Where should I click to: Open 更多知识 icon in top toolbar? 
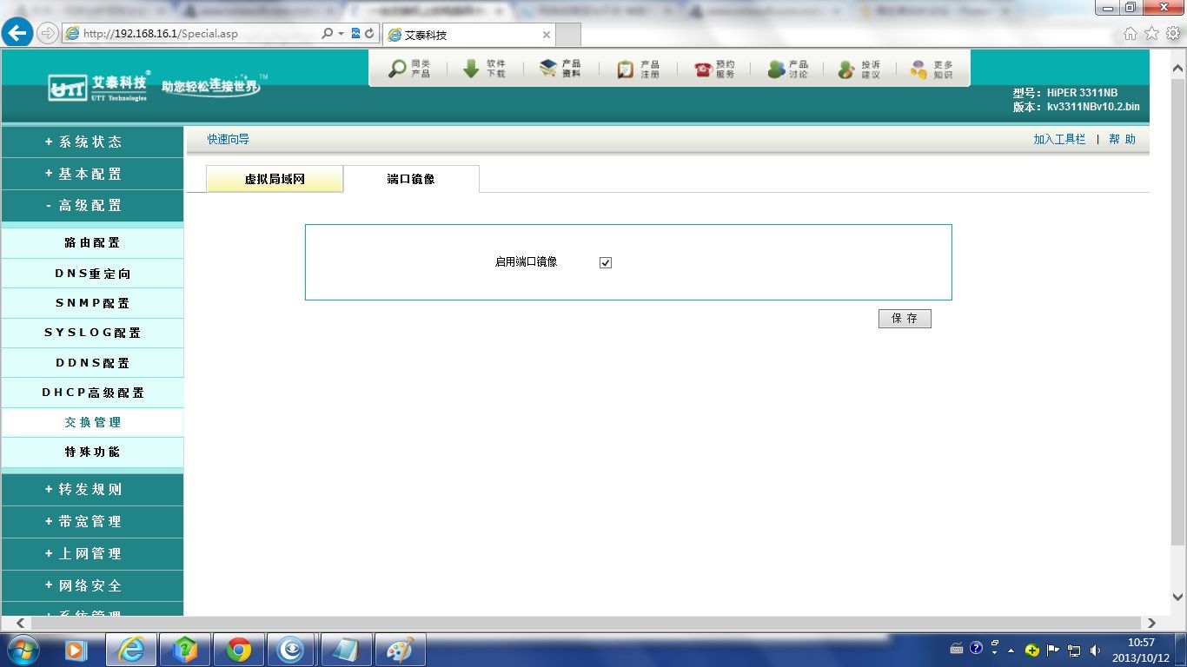(918, 69)
